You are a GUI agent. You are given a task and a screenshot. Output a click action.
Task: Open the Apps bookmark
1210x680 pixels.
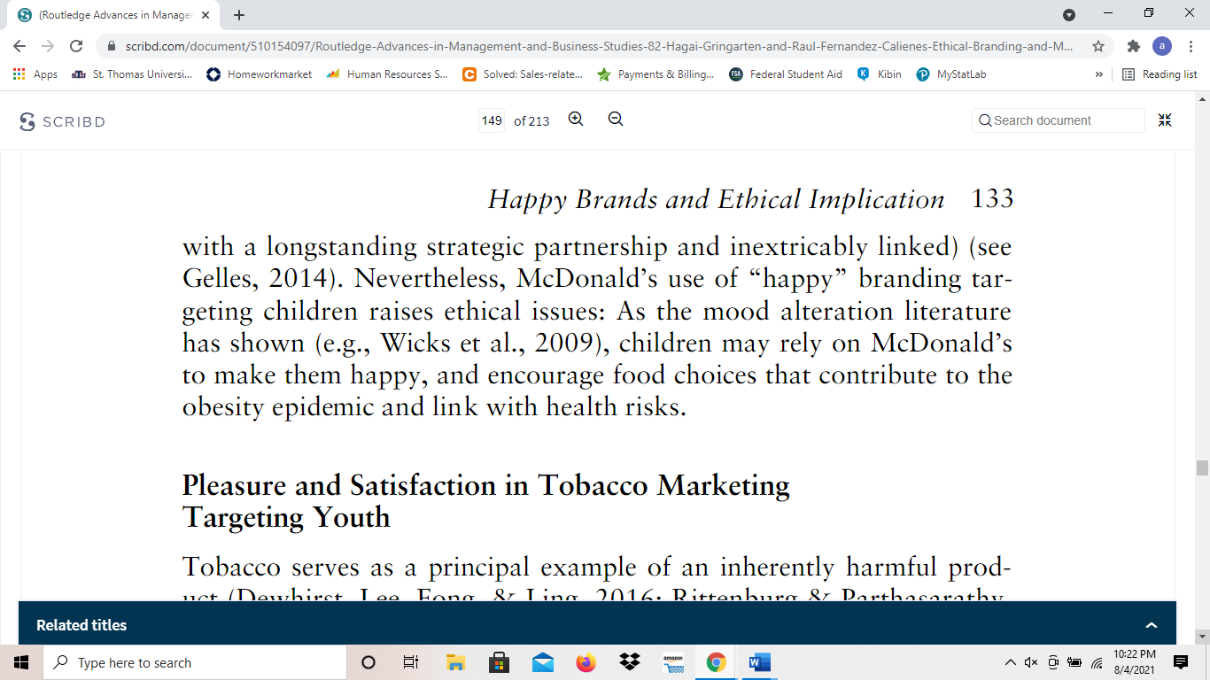tap(35, 74)
